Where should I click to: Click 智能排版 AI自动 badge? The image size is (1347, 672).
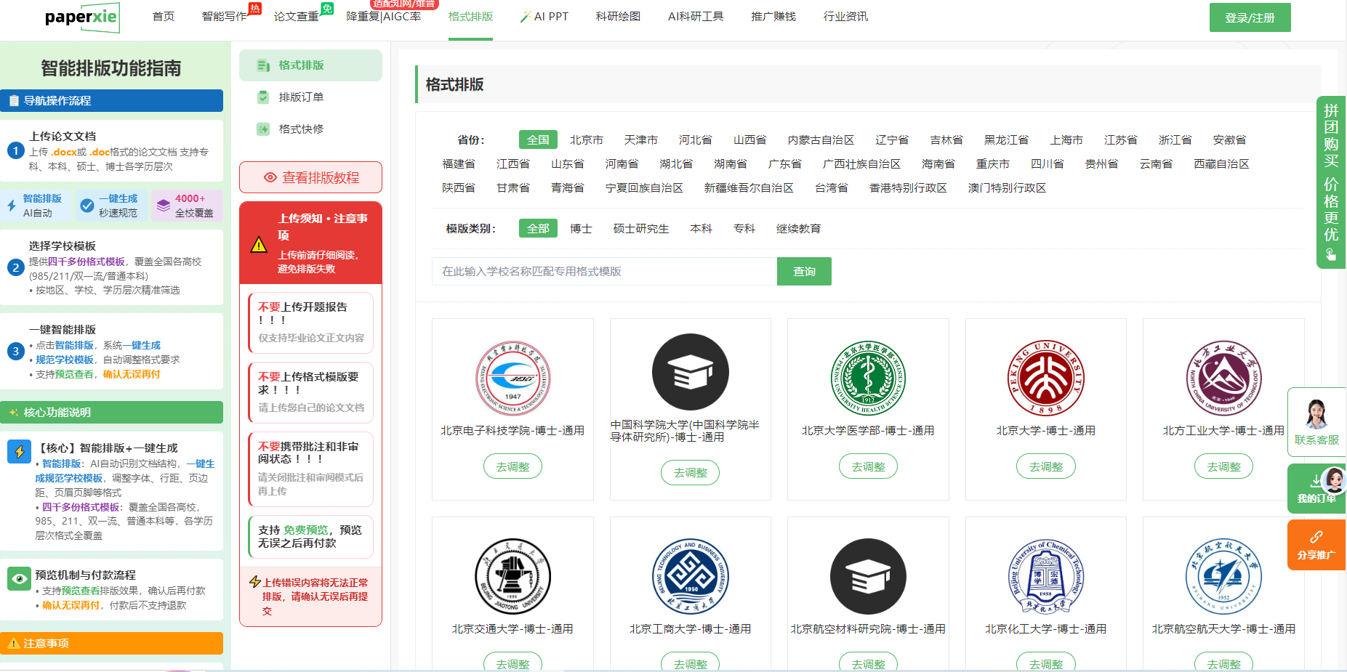click(x=36, y=206)
